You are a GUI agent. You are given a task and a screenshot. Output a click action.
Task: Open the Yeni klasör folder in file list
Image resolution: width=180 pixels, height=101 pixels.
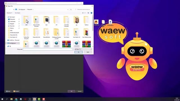pos(66,33)
